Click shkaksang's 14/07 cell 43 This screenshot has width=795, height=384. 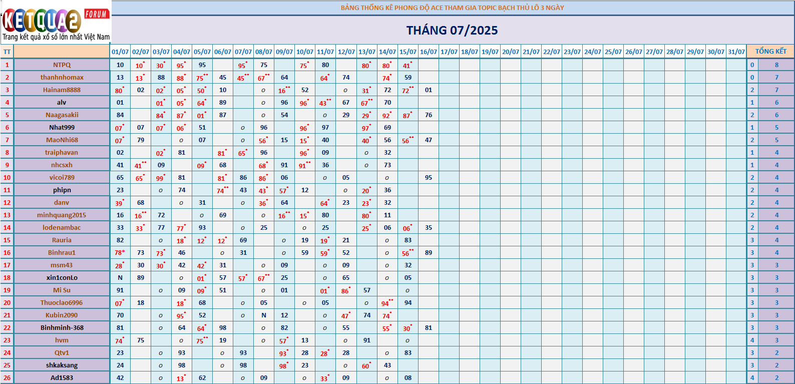(387, 365)
